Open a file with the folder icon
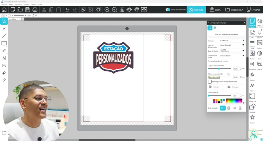Viewport: 263px width, 141px height. tap(20, 10)
